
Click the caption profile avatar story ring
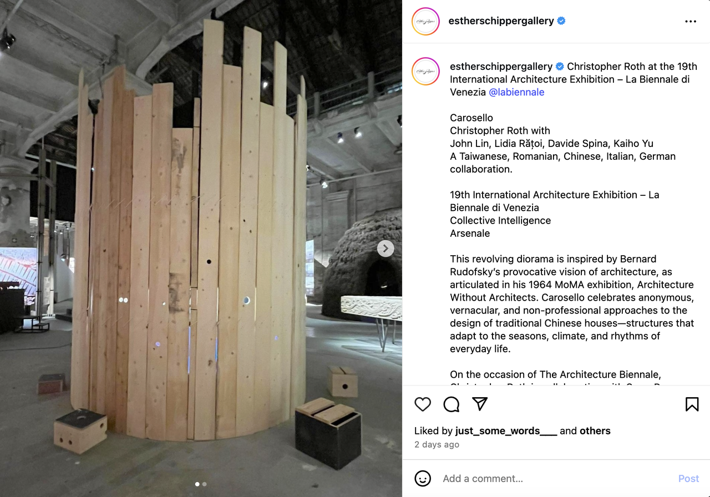coord(425,71)
